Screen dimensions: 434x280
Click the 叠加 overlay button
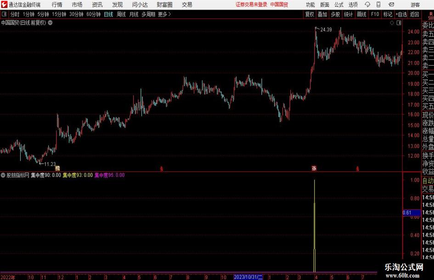[322, 14]
